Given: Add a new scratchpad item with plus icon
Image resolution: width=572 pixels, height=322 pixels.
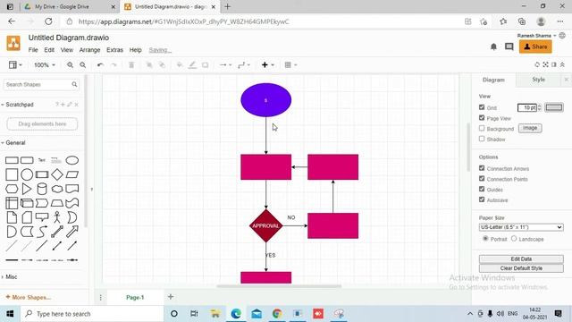Looking at the screenshot, I should click(x=63, y=105).
